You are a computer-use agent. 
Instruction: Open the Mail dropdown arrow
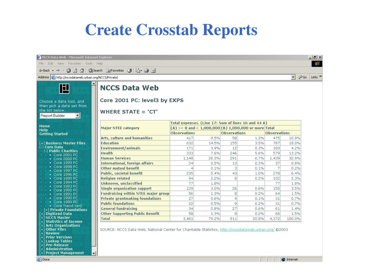click(x=141, y=71)
